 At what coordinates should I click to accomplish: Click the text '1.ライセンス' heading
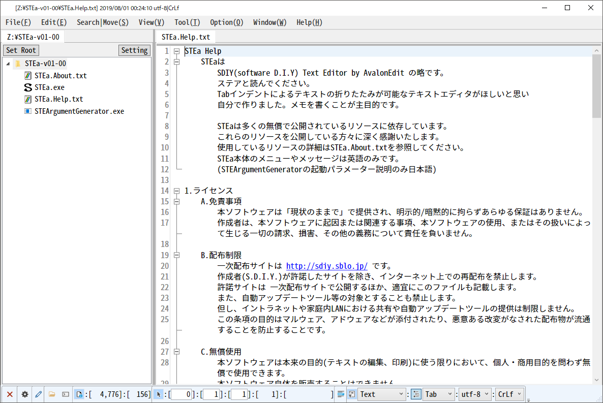coord(208,191)
